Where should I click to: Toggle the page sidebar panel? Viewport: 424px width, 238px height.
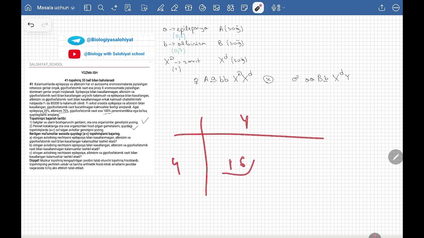pyautogui.click(x=87, y=8)
